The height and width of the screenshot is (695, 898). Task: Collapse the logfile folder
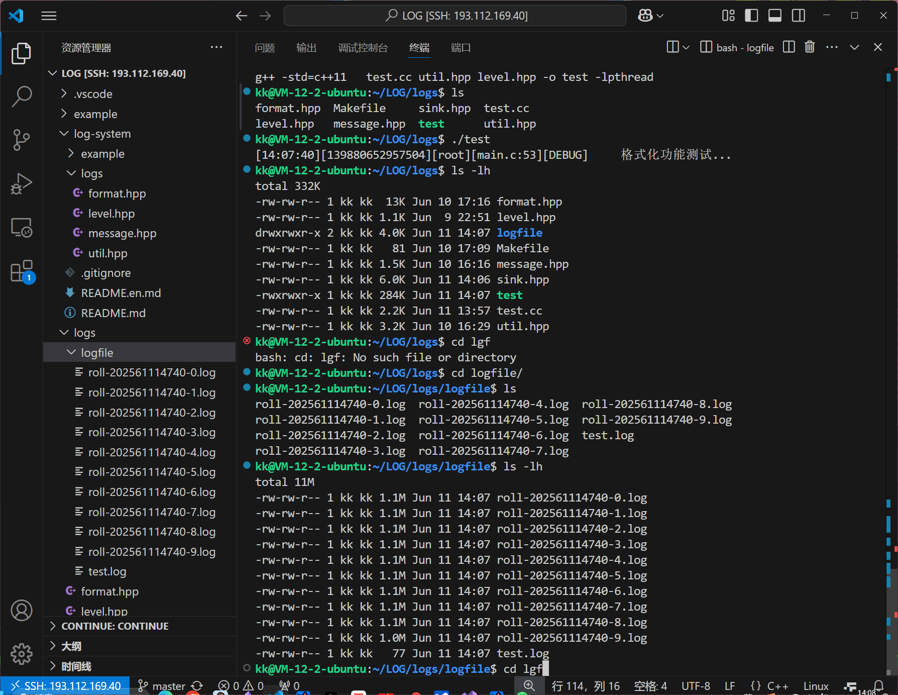(x=140, y=353)
